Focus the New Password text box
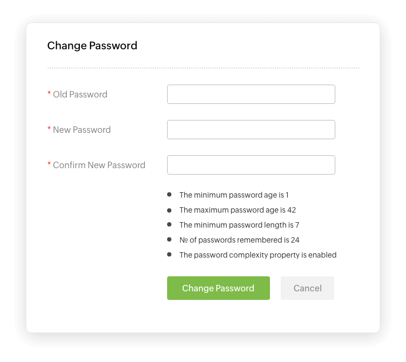406x362 pixels. tap(251, 130)
